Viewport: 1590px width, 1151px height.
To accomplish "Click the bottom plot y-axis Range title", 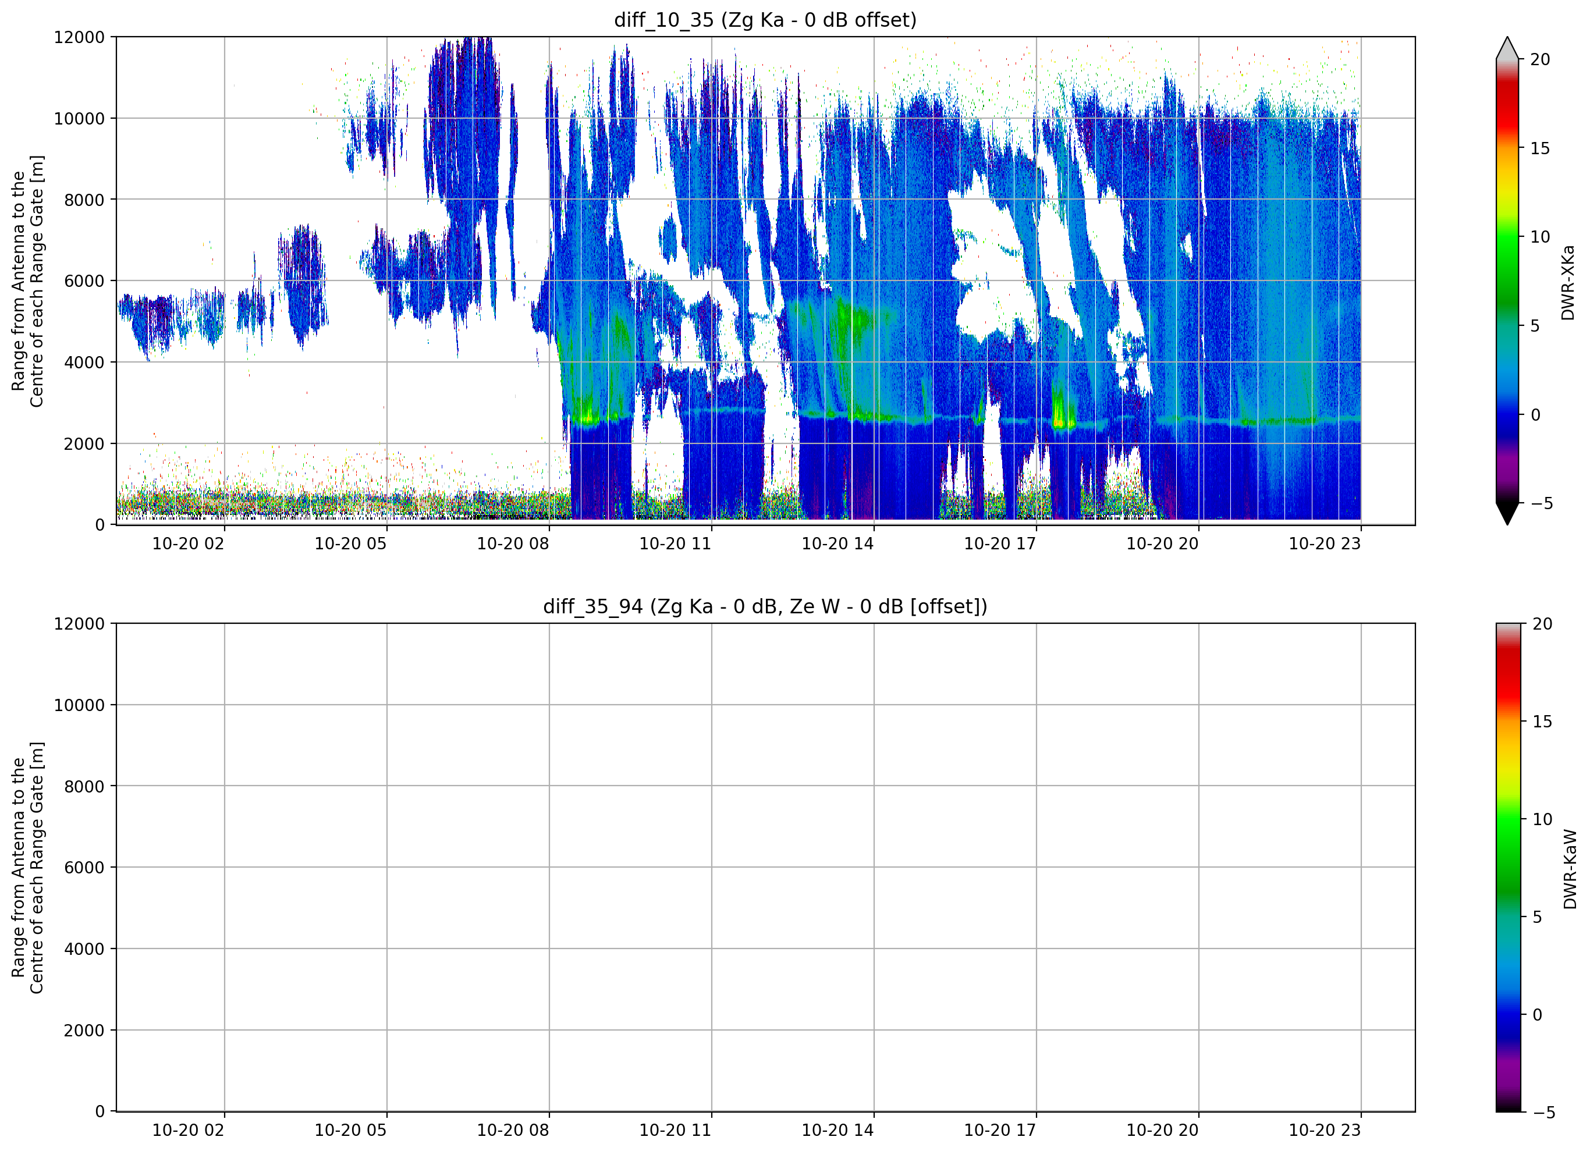I will (x=27, y=868).
